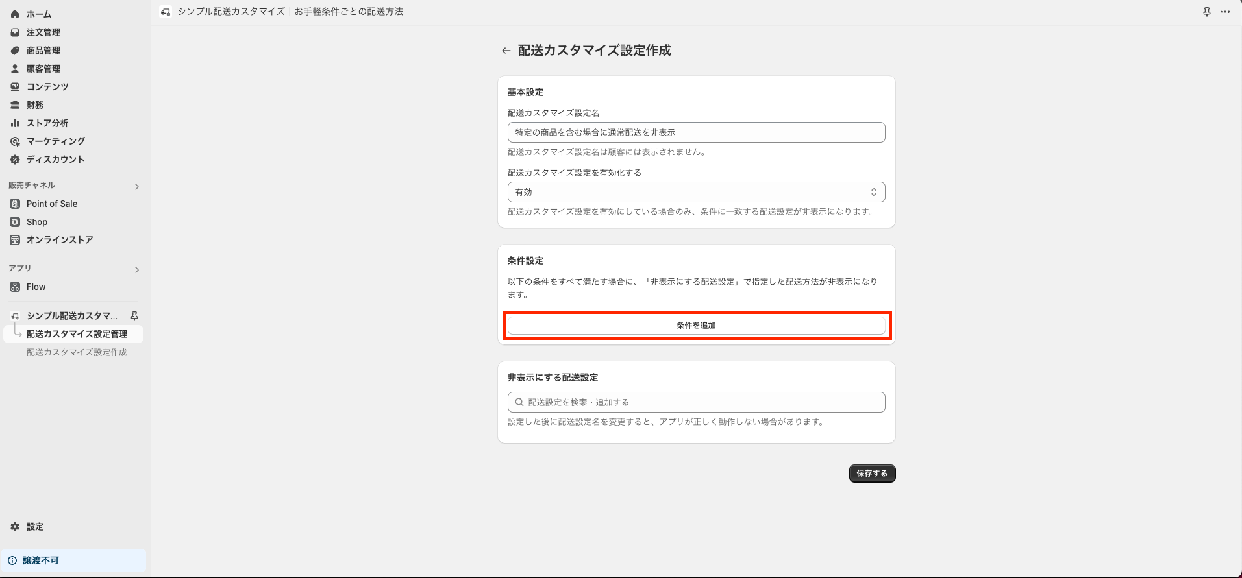This screenshot has height=578, width=1242.
Task: Click the 譲渡不可 notice
Action: 73,560
